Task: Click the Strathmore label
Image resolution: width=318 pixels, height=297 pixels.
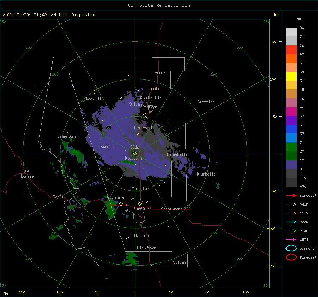Action: point(172,209)
